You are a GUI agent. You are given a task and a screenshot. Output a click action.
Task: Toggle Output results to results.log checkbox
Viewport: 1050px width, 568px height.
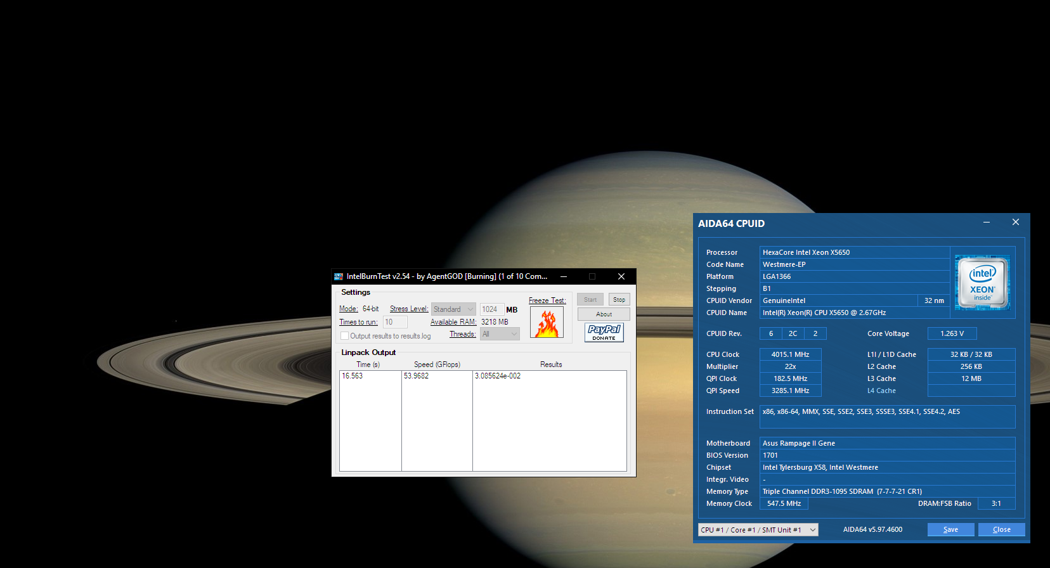(x=345, y=336)
